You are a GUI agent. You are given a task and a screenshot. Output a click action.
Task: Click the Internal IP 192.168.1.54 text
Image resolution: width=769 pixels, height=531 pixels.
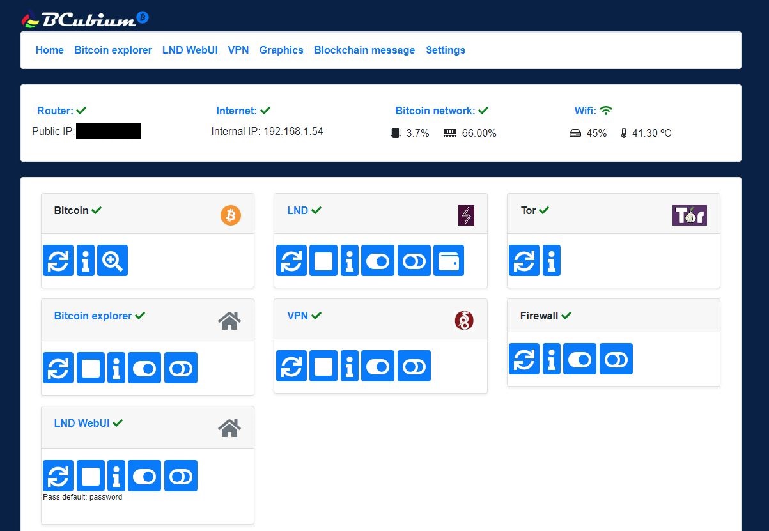[267, 131]
